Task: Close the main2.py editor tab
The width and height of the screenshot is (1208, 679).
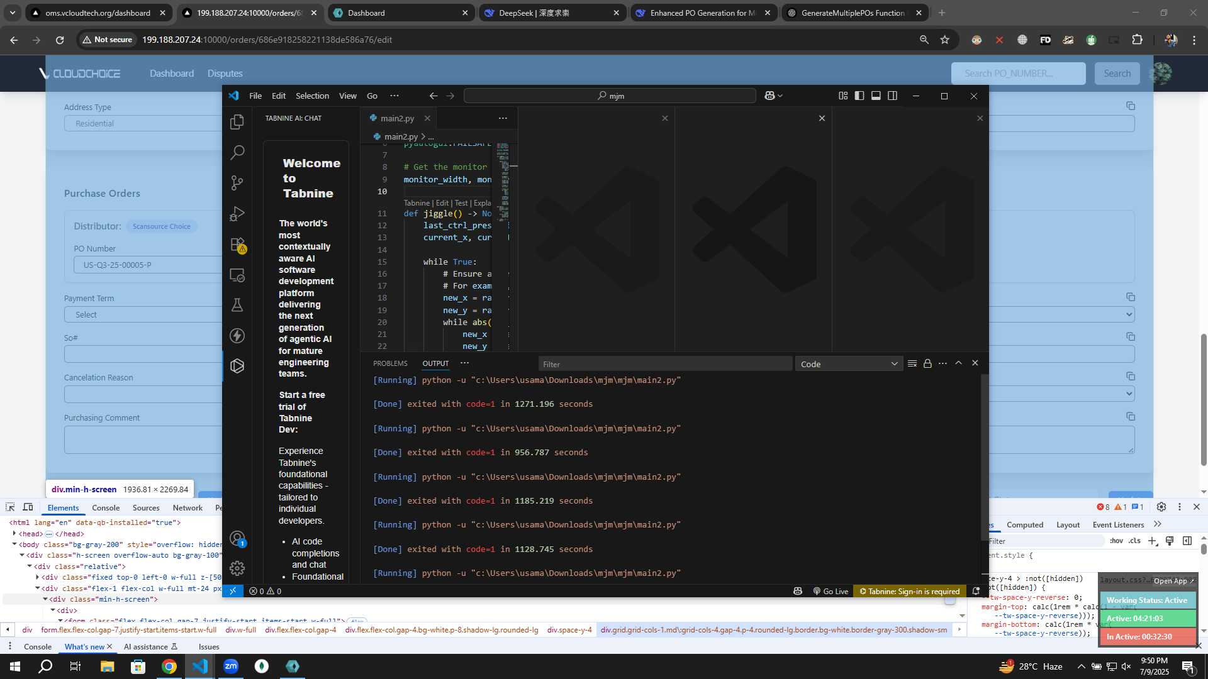Action: point(427,118)
